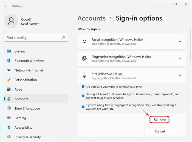Click Fingerprint recognition (Windows Hello) title
192x142 pixels.
pos(121,57)
